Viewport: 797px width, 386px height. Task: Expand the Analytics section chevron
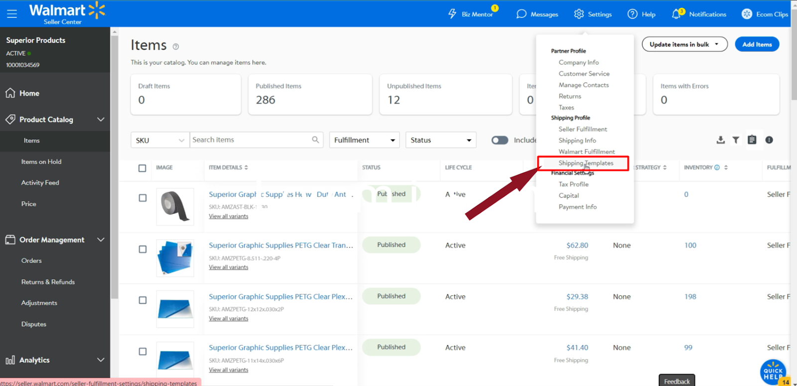point(101,360)
